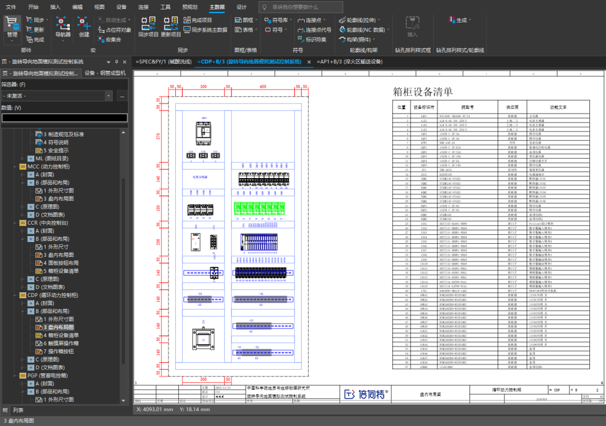This screenshot has height=426, width=606.
Task: Open page navigator panel menu arrow
Action: point(108,62)
